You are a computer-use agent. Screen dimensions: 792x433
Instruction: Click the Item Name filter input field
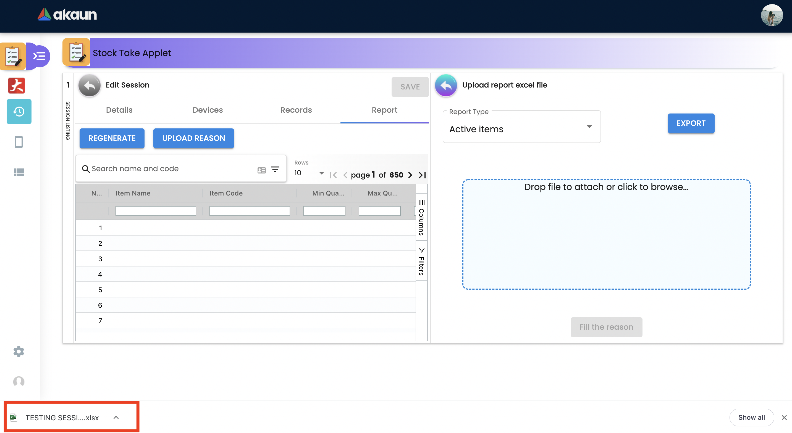(x=156, y=211)
